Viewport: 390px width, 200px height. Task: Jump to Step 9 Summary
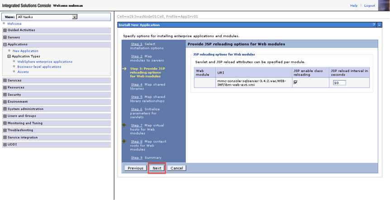pyautogui.click(x=137, y=157)
